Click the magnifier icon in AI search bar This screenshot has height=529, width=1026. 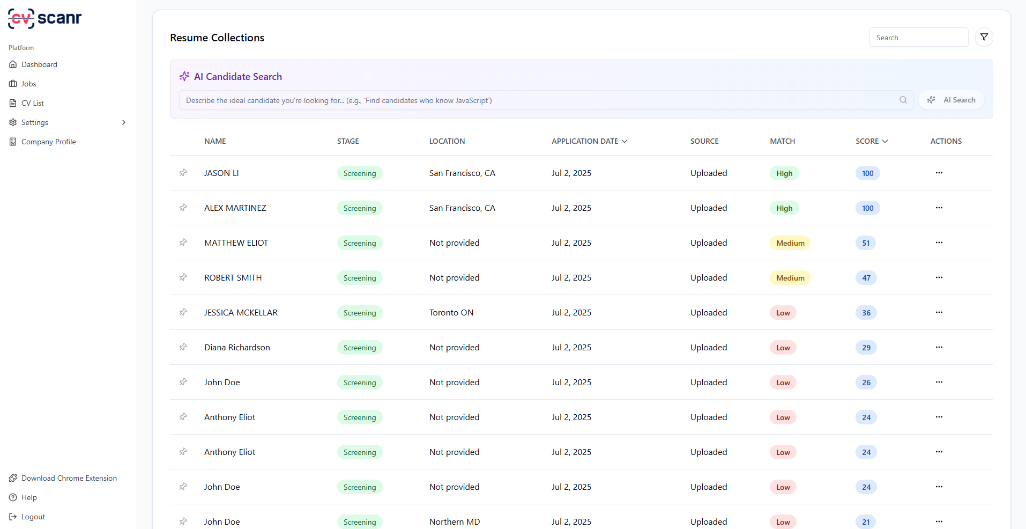tap(903, 100)
